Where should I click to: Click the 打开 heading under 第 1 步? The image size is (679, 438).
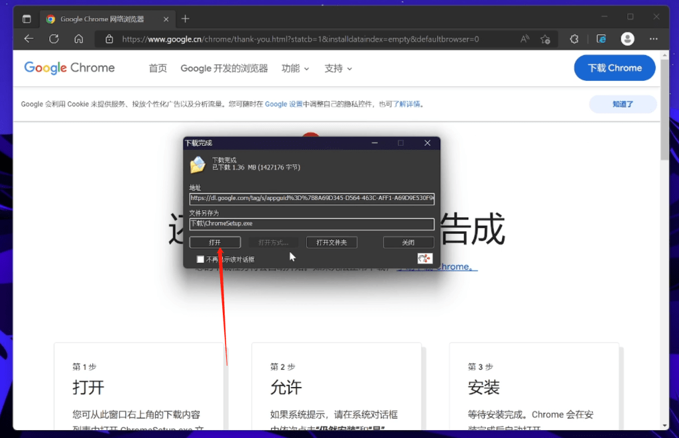[88, 388]
